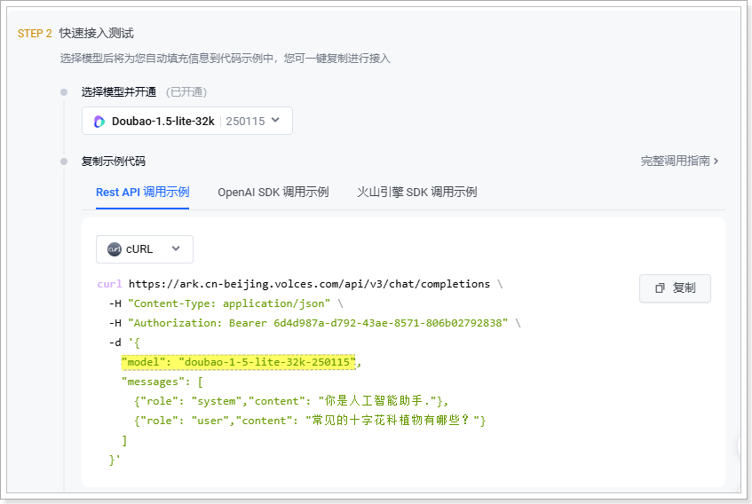The image size is (752, 504).
Task: Open the cURL language dropdown
Action: pos(145,249)
